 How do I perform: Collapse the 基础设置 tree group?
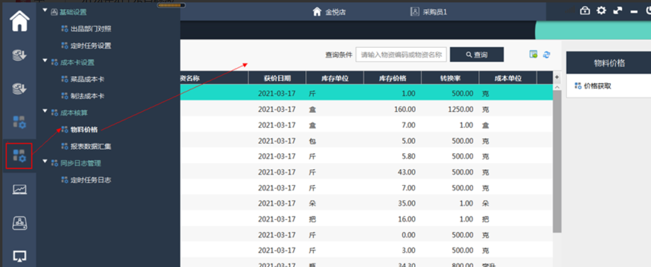[x=45, y=11]
